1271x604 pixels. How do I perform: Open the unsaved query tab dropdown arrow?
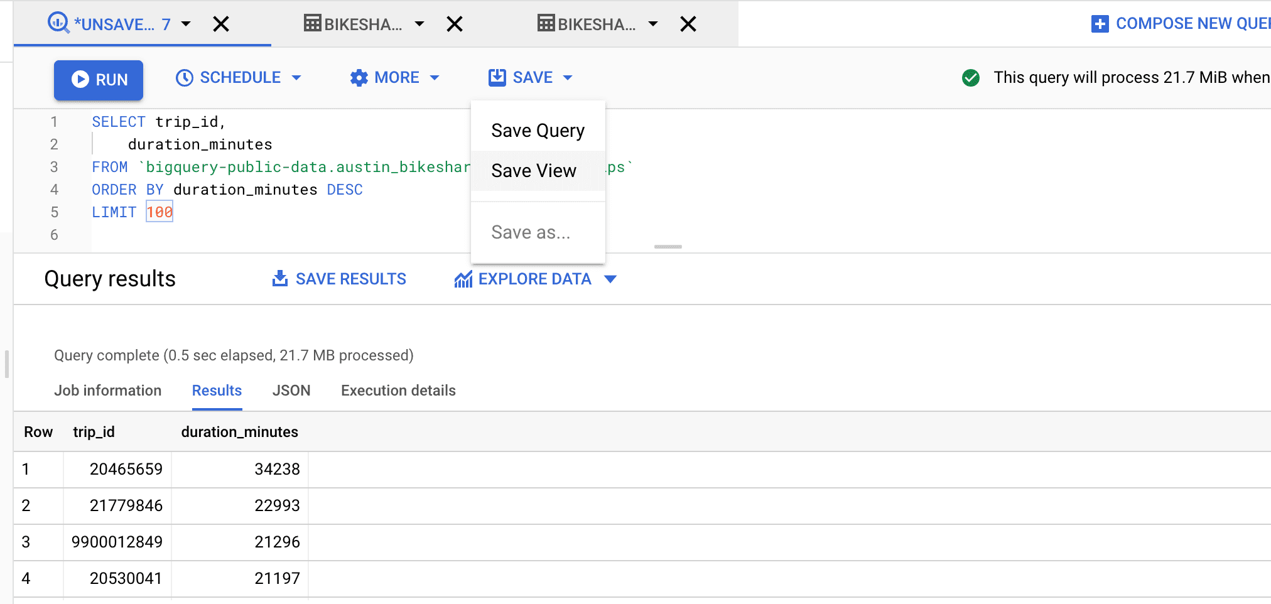[x=186, y=24]
